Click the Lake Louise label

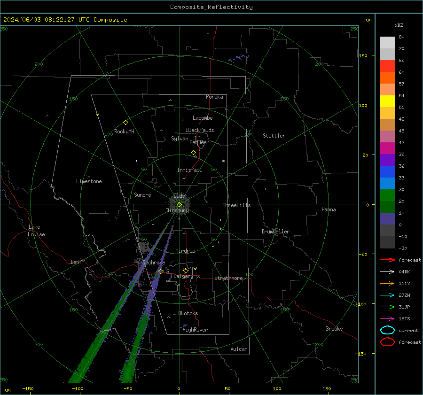click(36, 231)
